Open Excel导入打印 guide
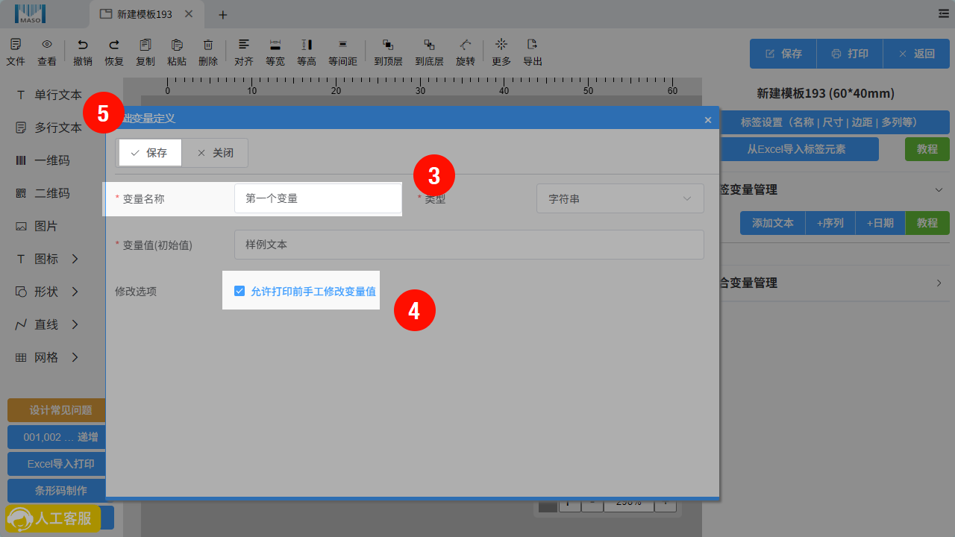This screenshot has height=537, width=955. point(57,464)
